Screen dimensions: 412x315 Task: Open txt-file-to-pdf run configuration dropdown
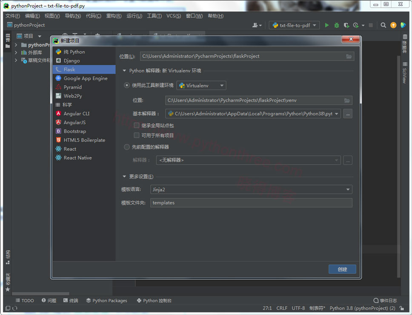click(x=294, y=25)
